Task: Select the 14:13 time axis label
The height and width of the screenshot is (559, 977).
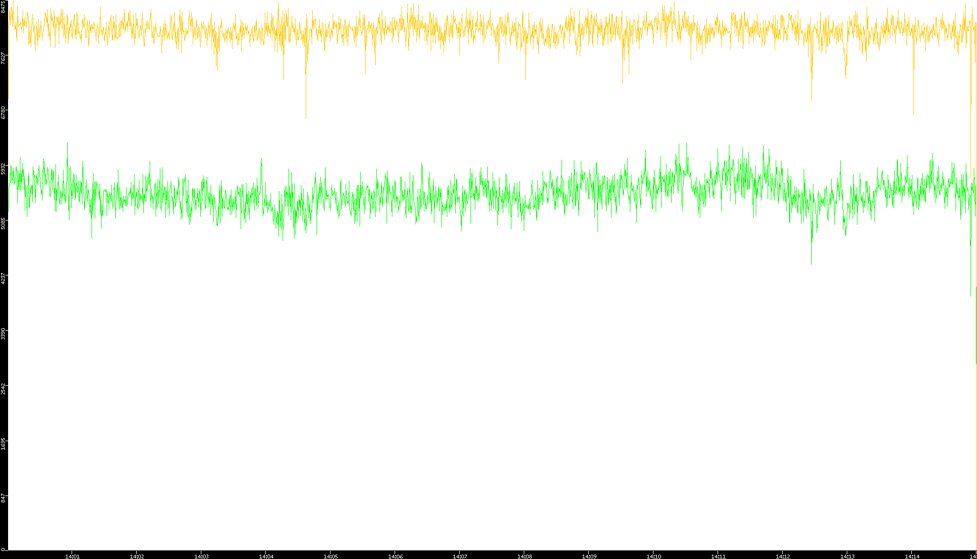Action: tap(847, 556)
